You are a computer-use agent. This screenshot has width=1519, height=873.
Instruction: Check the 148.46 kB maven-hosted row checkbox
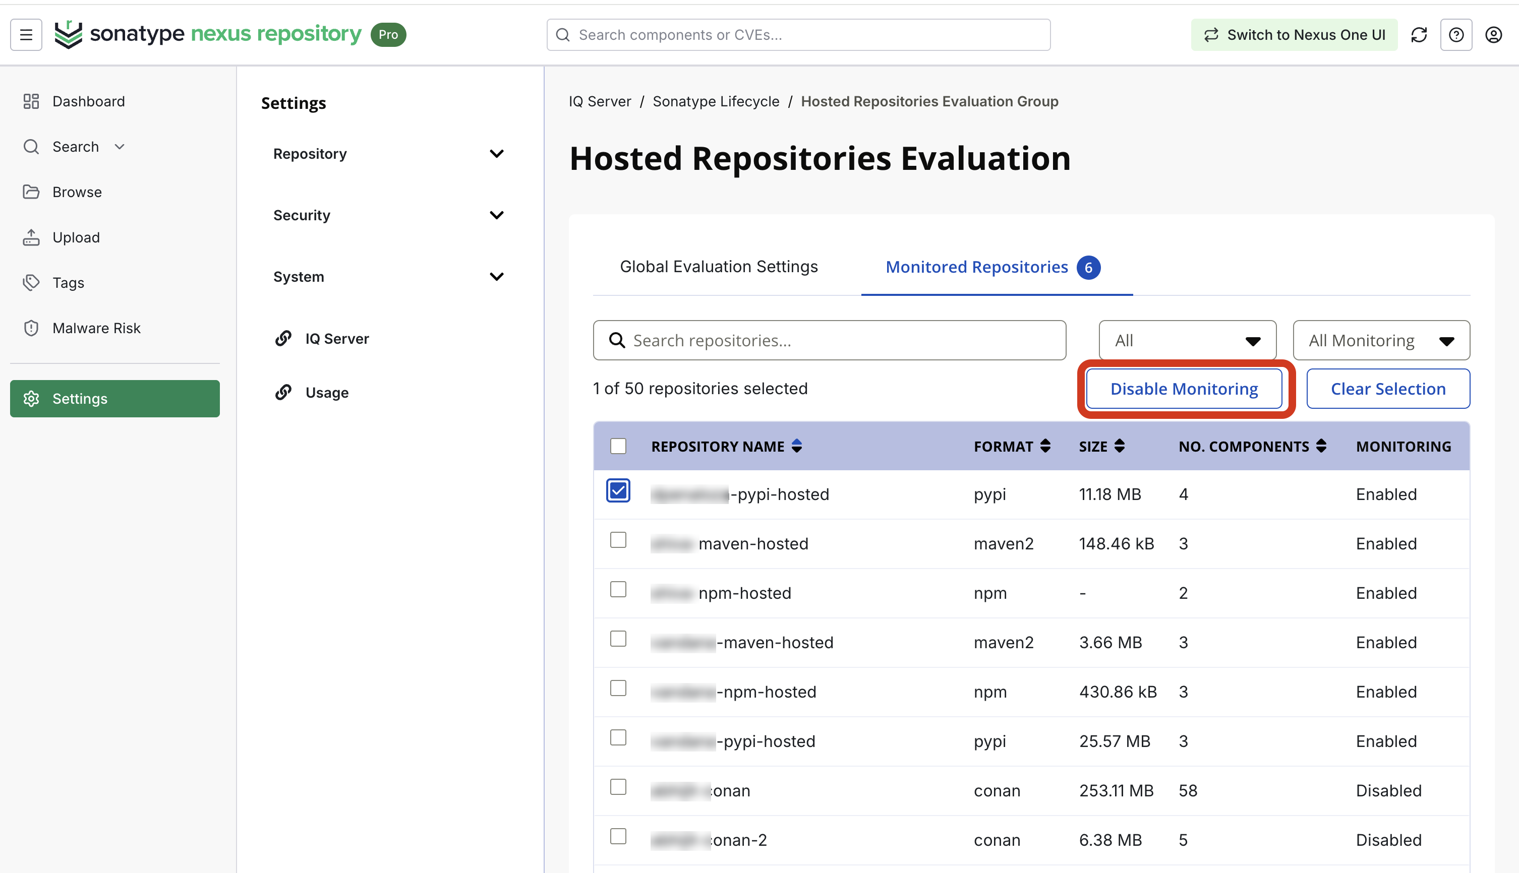click(x=618, y=540)
